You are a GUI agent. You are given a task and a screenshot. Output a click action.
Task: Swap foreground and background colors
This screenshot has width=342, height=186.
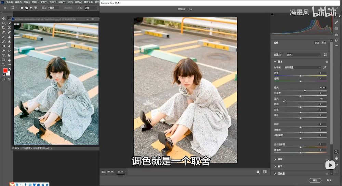tap(10, 69)
